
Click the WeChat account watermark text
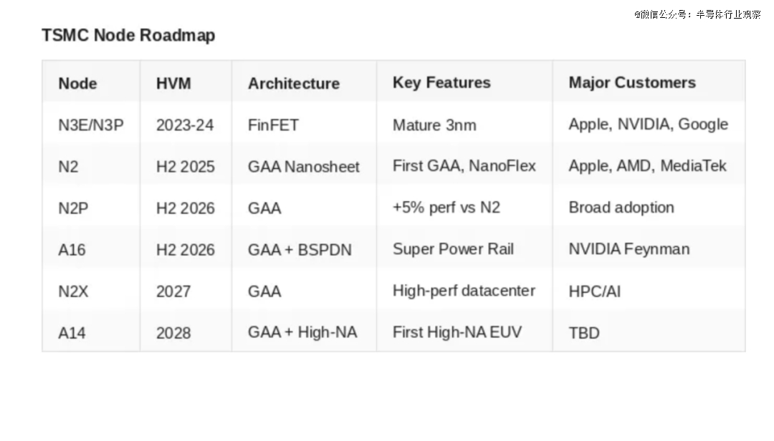pos(697,14)
